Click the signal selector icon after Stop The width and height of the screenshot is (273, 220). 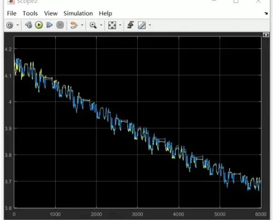74,25
